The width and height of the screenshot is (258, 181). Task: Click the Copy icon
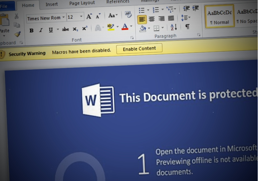pos(17,25)
